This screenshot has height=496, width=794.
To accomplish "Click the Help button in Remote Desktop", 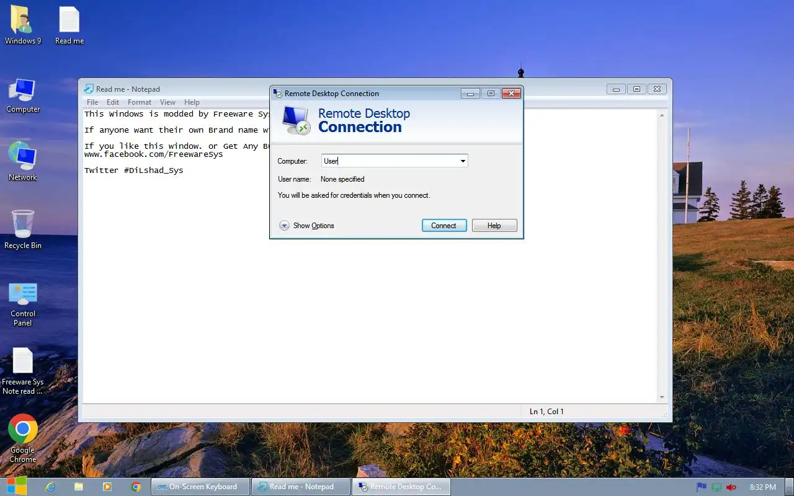I will [x=494, y=226].
